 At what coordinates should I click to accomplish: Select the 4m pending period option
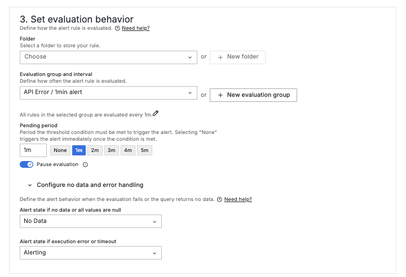(x=128, y=150)
